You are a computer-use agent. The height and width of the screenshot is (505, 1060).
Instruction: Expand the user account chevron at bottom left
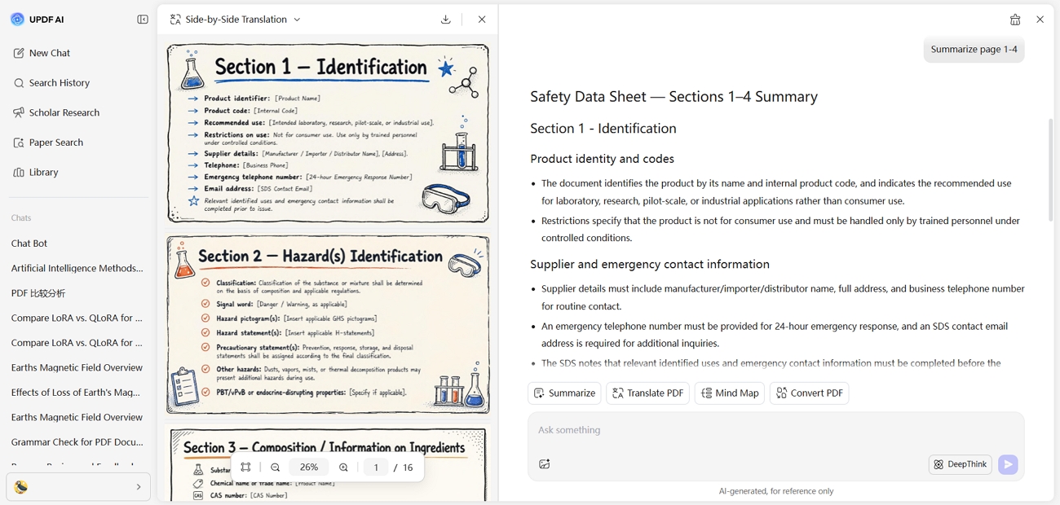point(138,487)
